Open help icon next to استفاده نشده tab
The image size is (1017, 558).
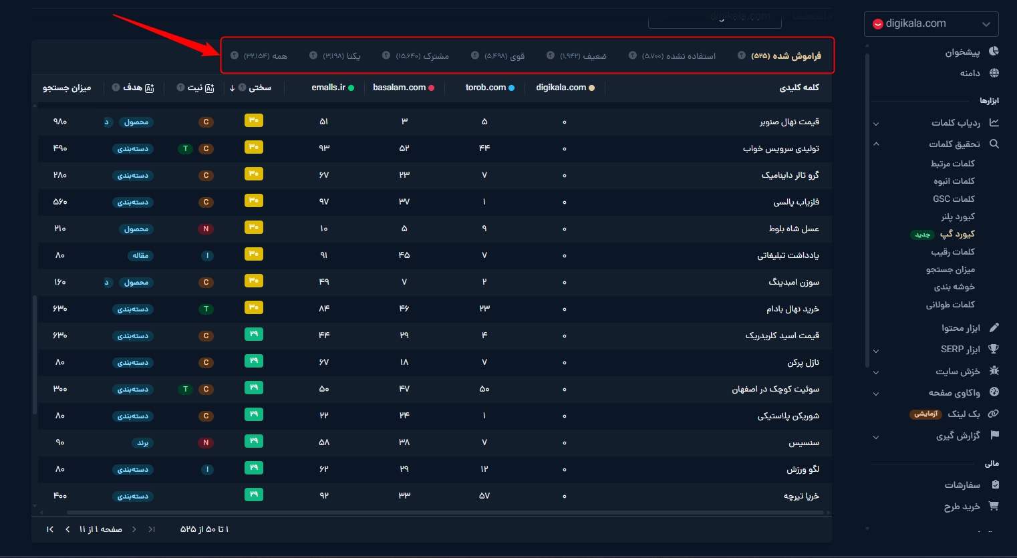(632, 55)
